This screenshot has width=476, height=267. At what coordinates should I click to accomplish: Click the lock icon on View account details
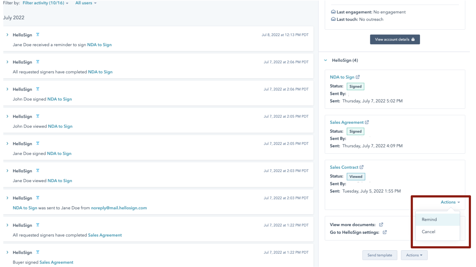click(x=413, y=39)
